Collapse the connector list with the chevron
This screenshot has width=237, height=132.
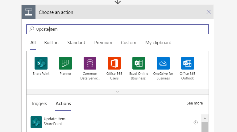point(117,92)
